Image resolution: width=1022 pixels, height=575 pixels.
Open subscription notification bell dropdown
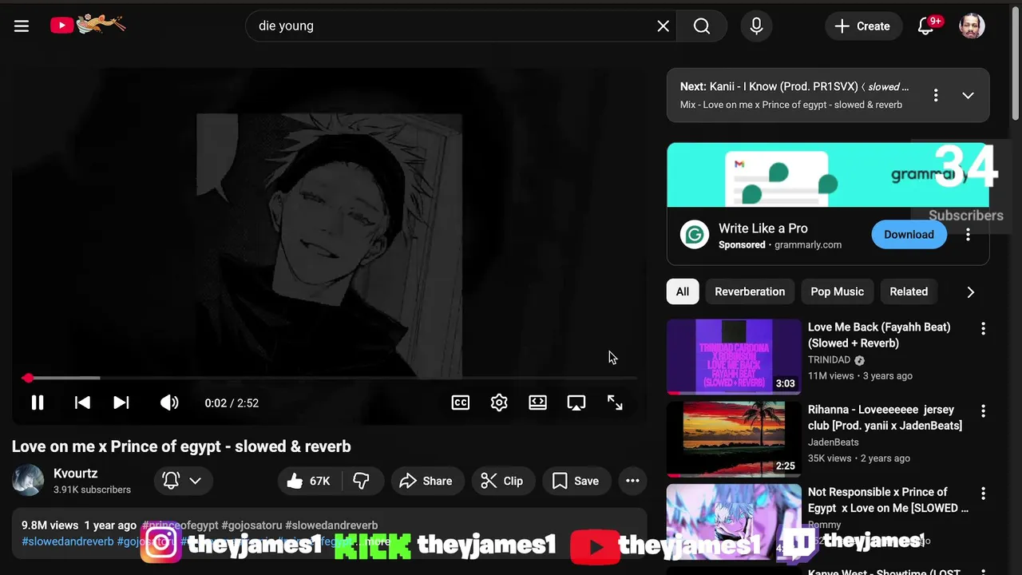pyautogui.click(x=183, y=480)
